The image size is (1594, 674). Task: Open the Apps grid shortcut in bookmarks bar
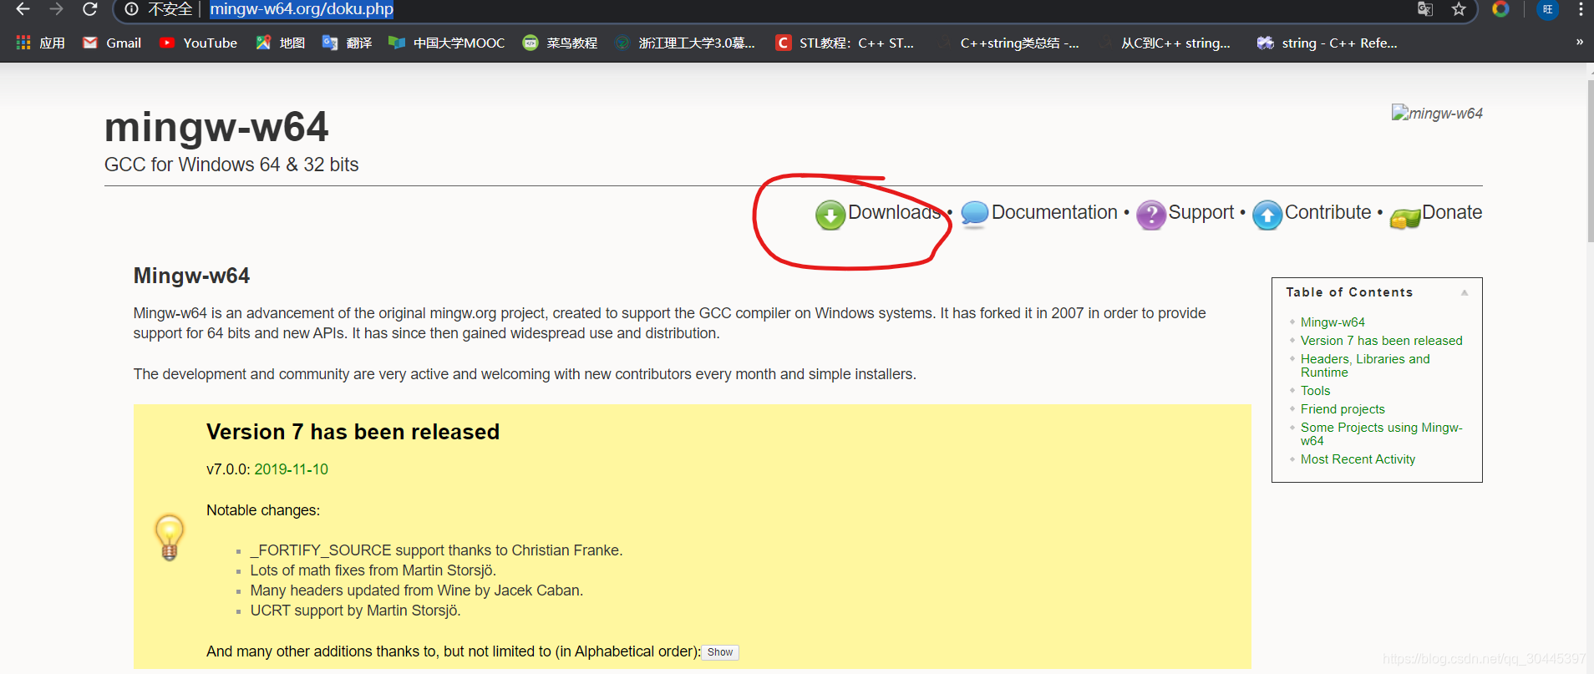pos(40,43)
